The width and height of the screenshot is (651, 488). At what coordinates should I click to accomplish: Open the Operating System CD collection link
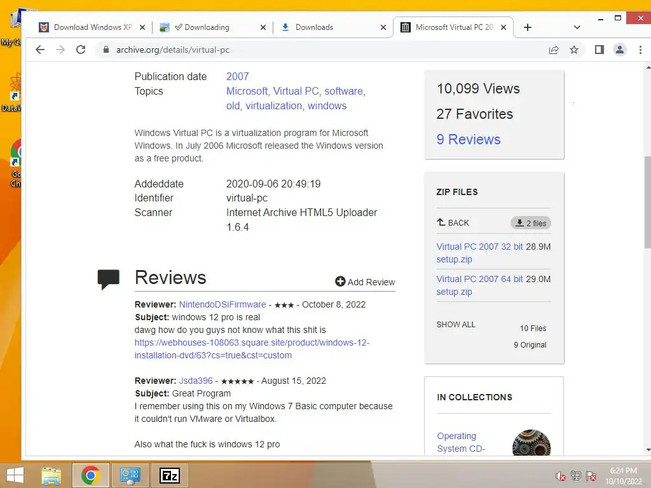[x=461, y=442]
